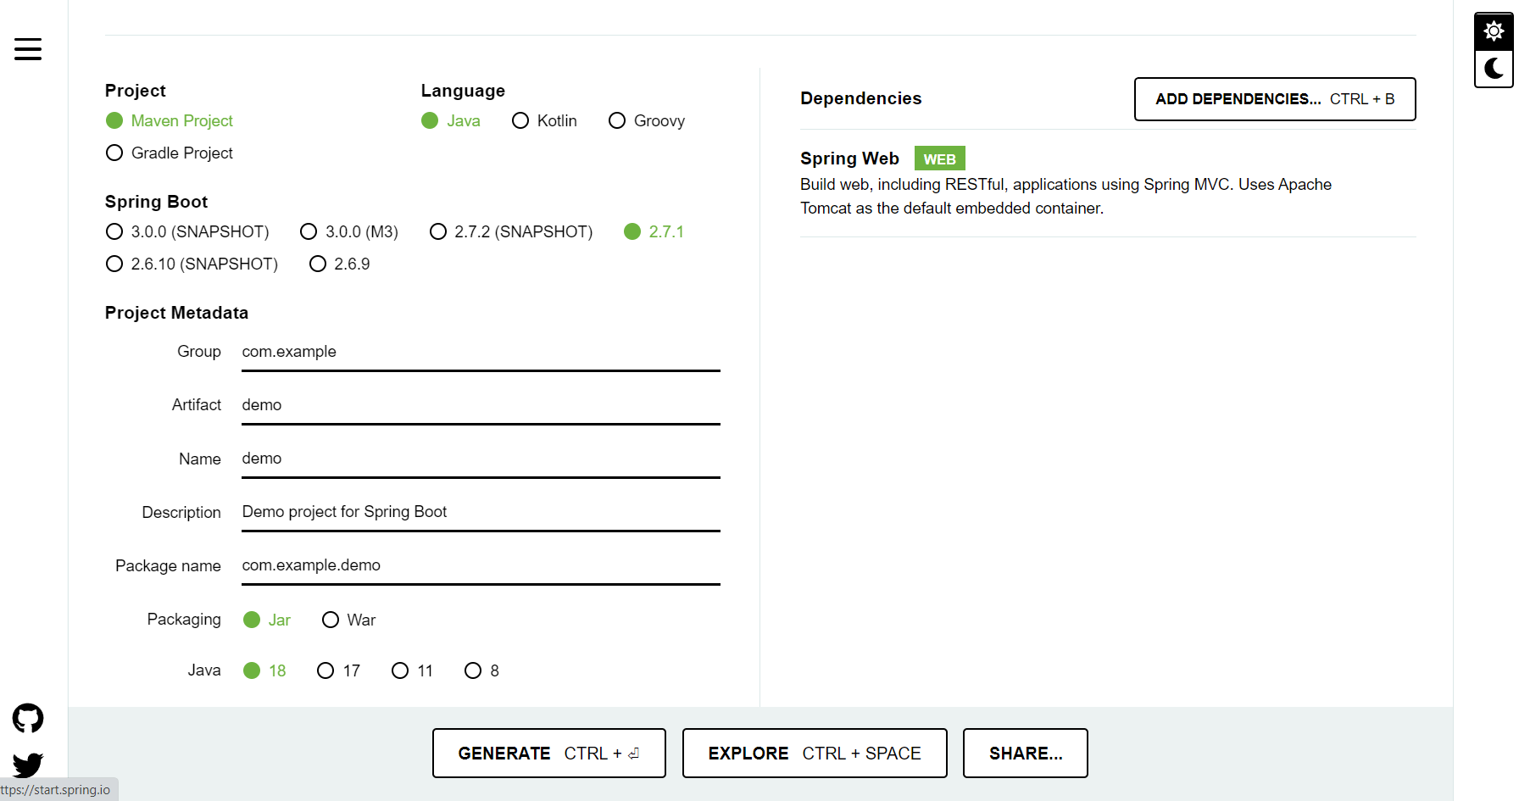Select Java version 17
The width and height of the screenshot is (1519, 801).
(338, 670)
